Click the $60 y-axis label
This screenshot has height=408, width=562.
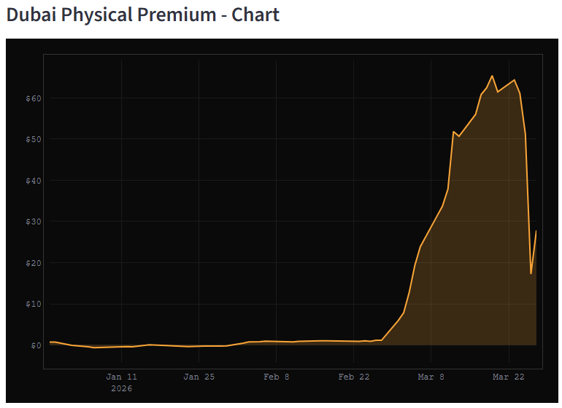[34, 98]
